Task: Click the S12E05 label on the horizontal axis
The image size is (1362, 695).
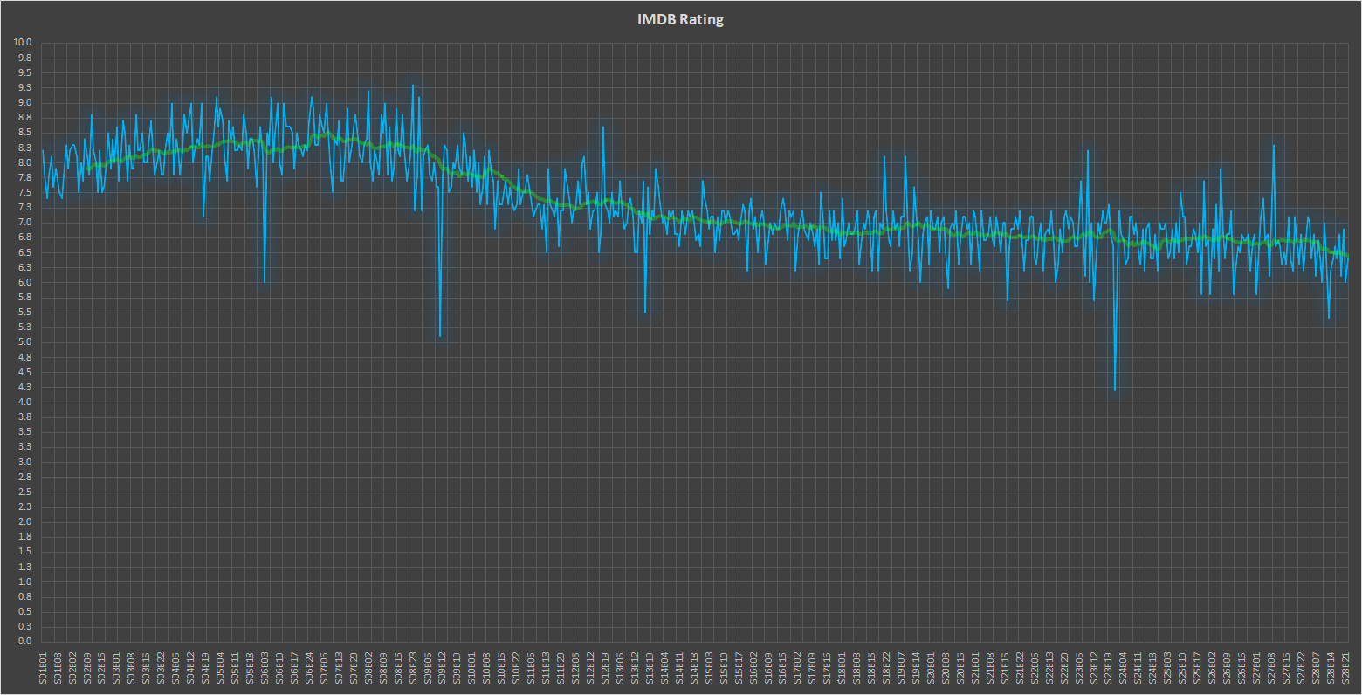Action: (575, 668)
